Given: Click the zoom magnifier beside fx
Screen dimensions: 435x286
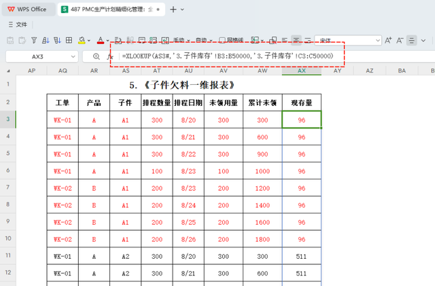Looking at the screenshot, I should pos(97,56).
